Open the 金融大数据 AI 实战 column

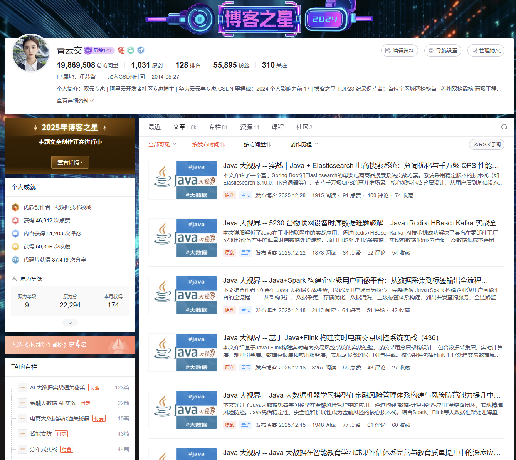pos(53,403)
